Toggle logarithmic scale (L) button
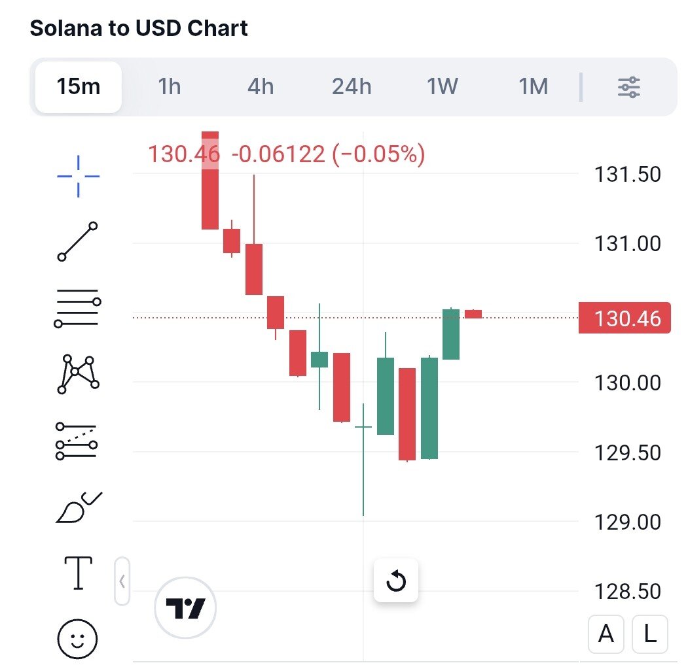Image resolution: width=688 pixels, height=665 pixels. 650,634
